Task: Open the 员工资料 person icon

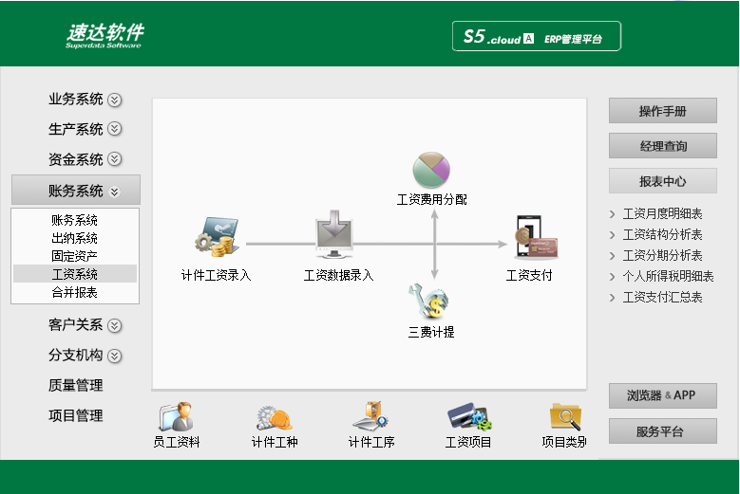Action: [x=176, y=417]
